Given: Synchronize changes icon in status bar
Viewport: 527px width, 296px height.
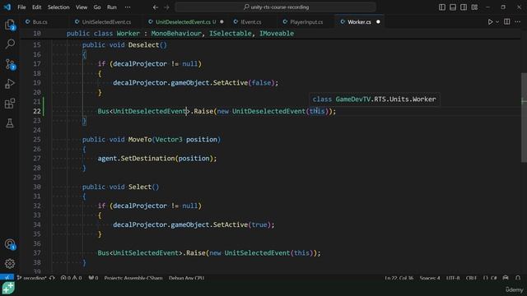Looking at the screenshot, I should click(x=52, y=278).
